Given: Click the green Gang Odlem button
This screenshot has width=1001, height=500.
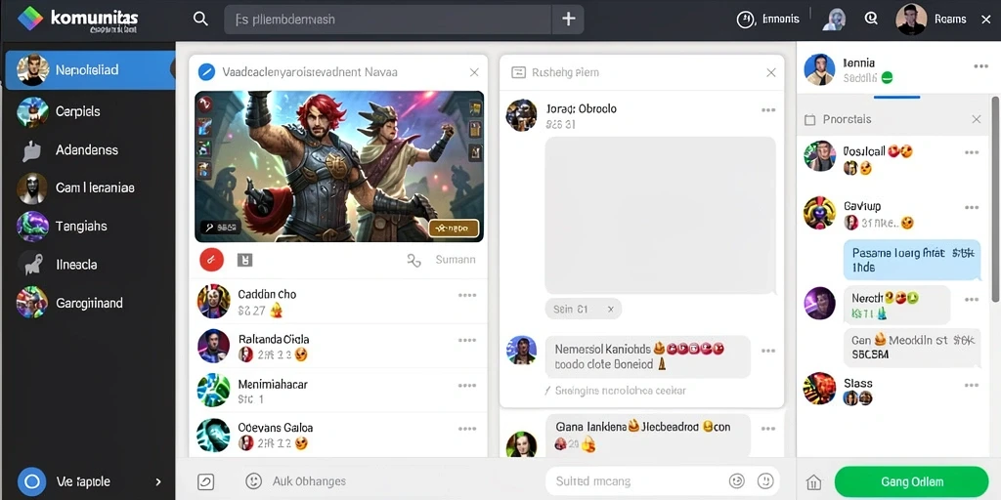Looking at the screenshot, I should click(x=912, y=482).
